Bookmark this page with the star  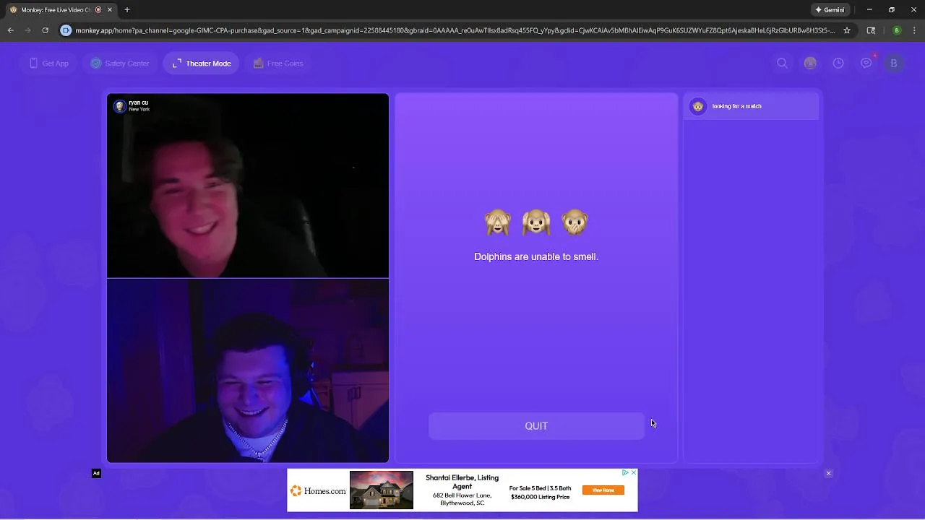(847, 30)
